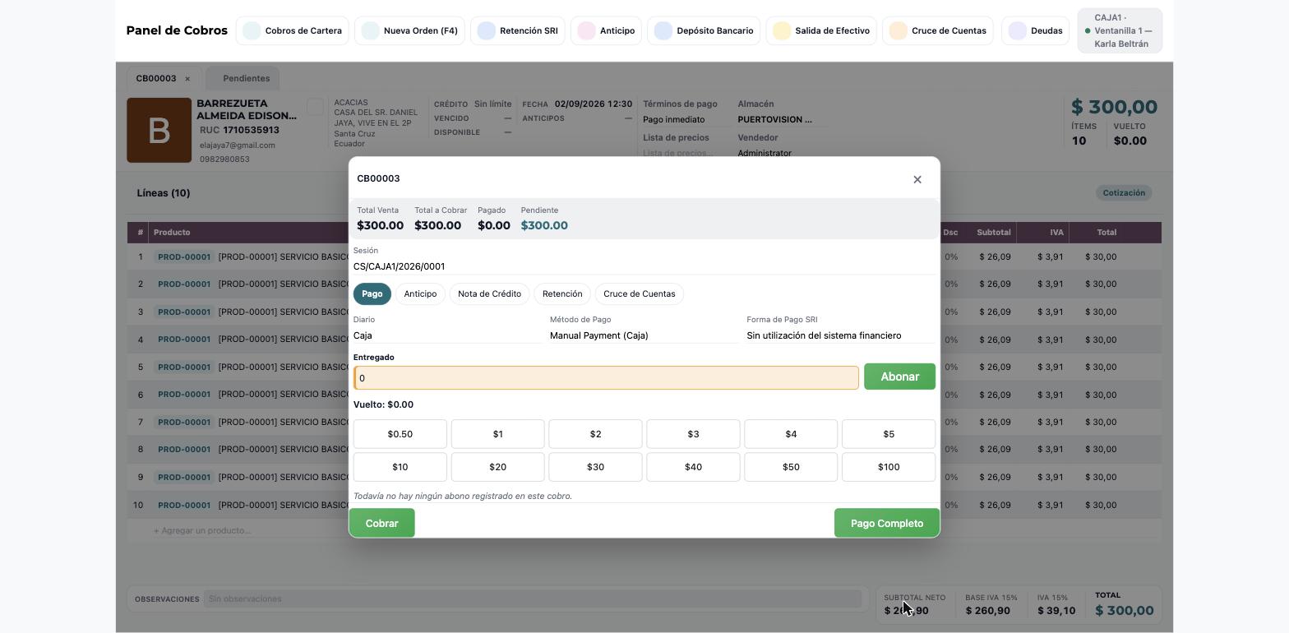This screenshot has height=633, width=1289.
Task: Open Nueva Orden (F4)
Action: (409, 30)
